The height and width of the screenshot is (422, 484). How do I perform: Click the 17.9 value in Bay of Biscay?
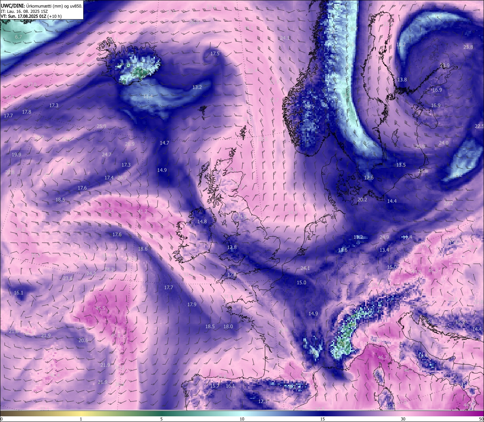pos(192,304)
